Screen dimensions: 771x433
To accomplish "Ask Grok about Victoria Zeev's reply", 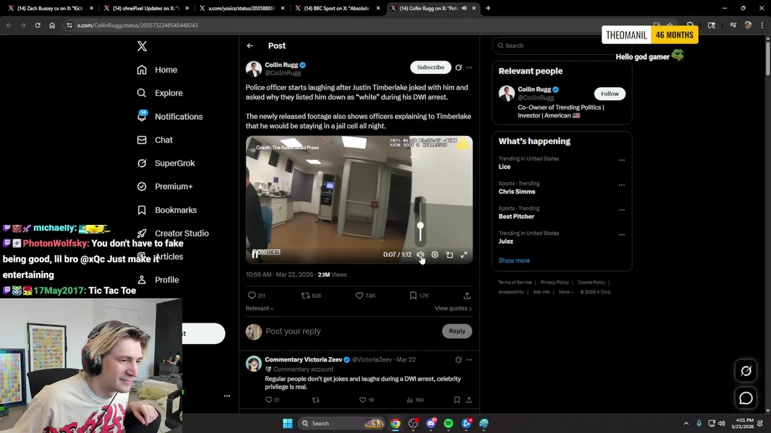I will point(458,360).
